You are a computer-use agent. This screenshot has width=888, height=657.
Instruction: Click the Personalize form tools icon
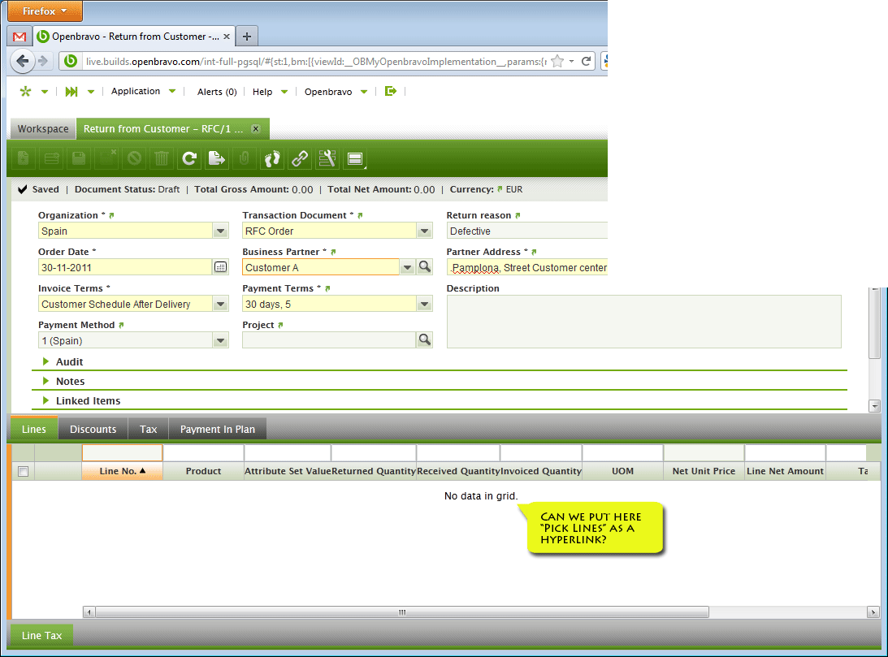327,158
